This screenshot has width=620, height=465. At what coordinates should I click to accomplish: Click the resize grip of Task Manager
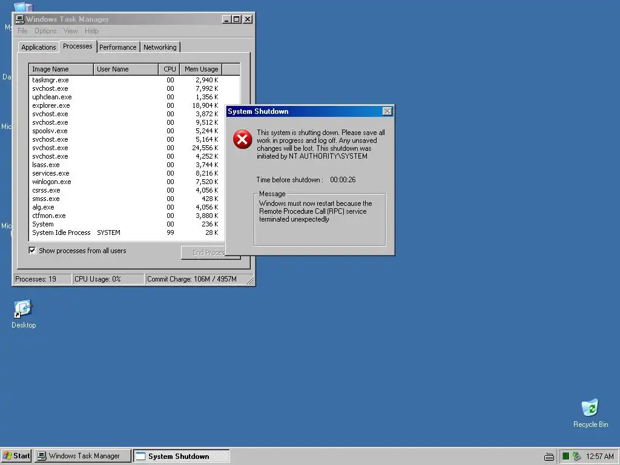click(250, 280)
